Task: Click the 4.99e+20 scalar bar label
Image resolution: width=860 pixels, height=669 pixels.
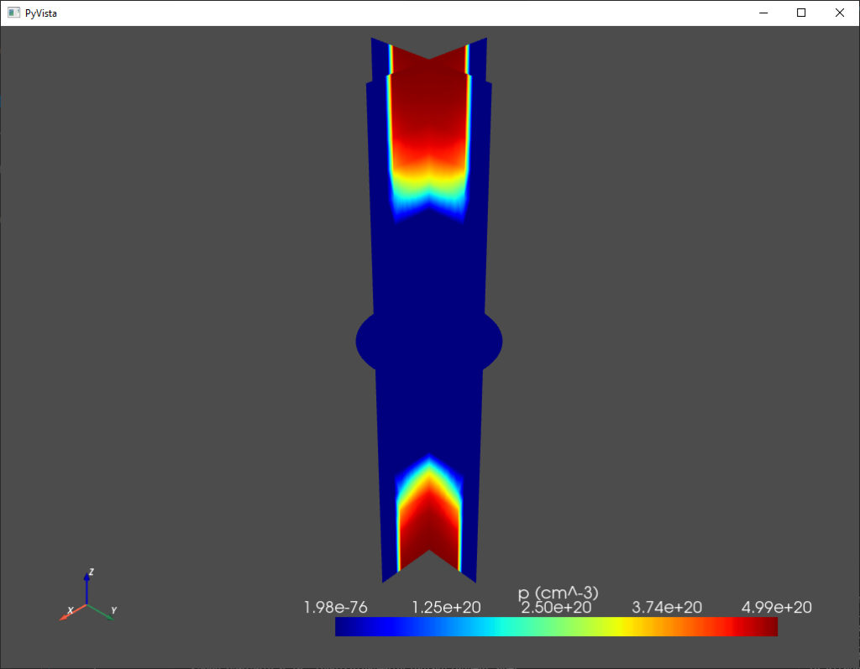Action: pyautogui.click(x=776, y=607)
